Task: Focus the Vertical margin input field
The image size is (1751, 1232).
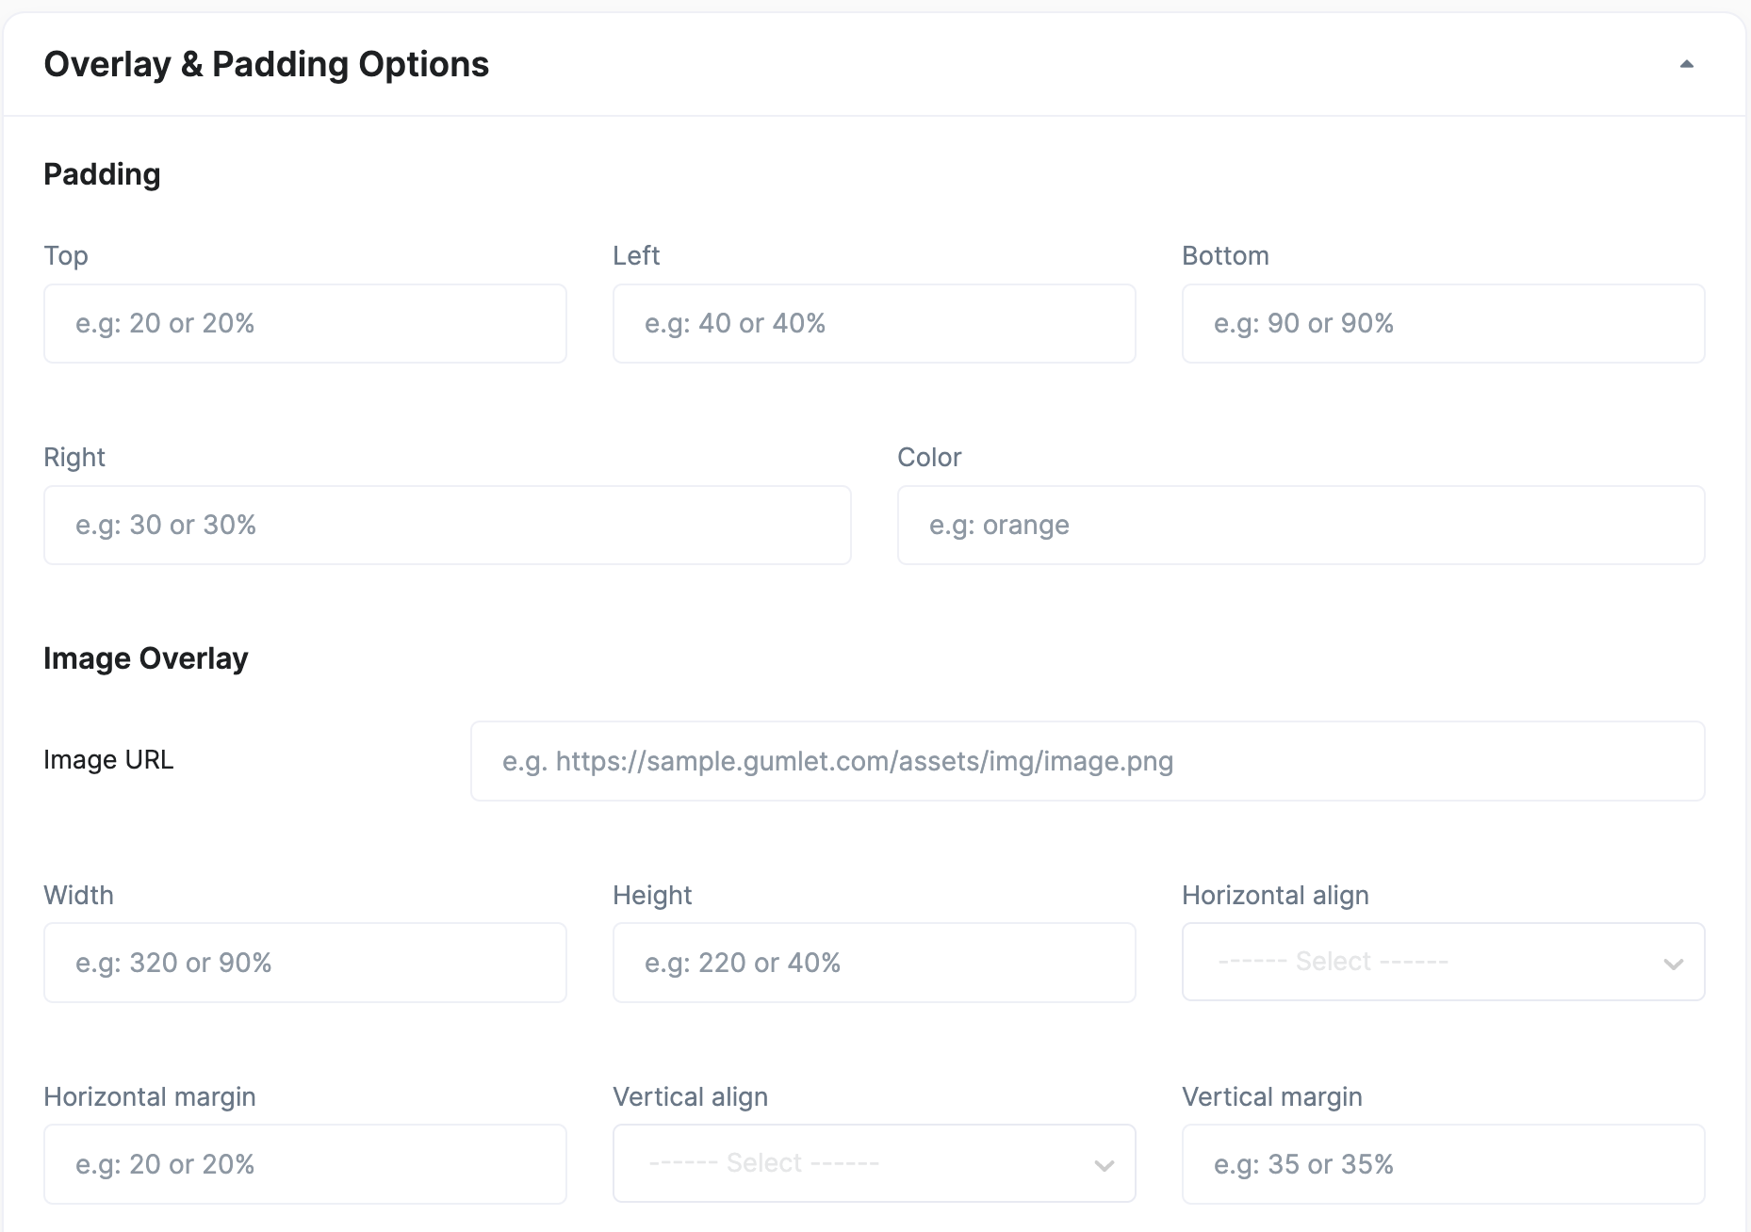Action: (x=1443, y=1164)
